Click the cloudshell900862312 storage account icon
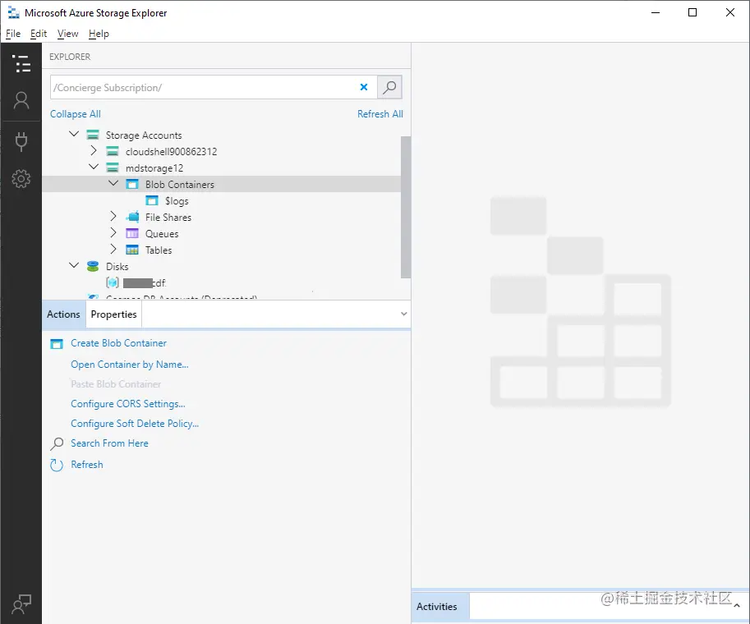750x624 pixels. tap(113, 152)
